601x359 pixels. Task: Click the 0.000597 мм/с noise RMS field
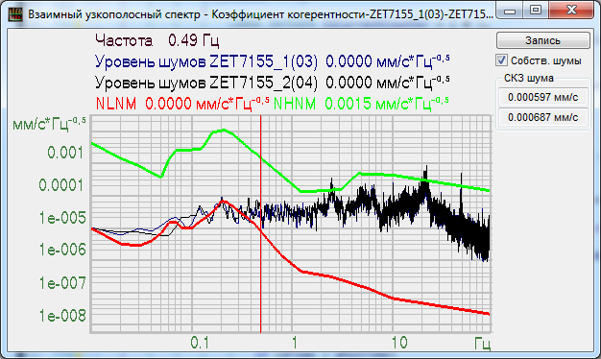(x=542, y=97)
